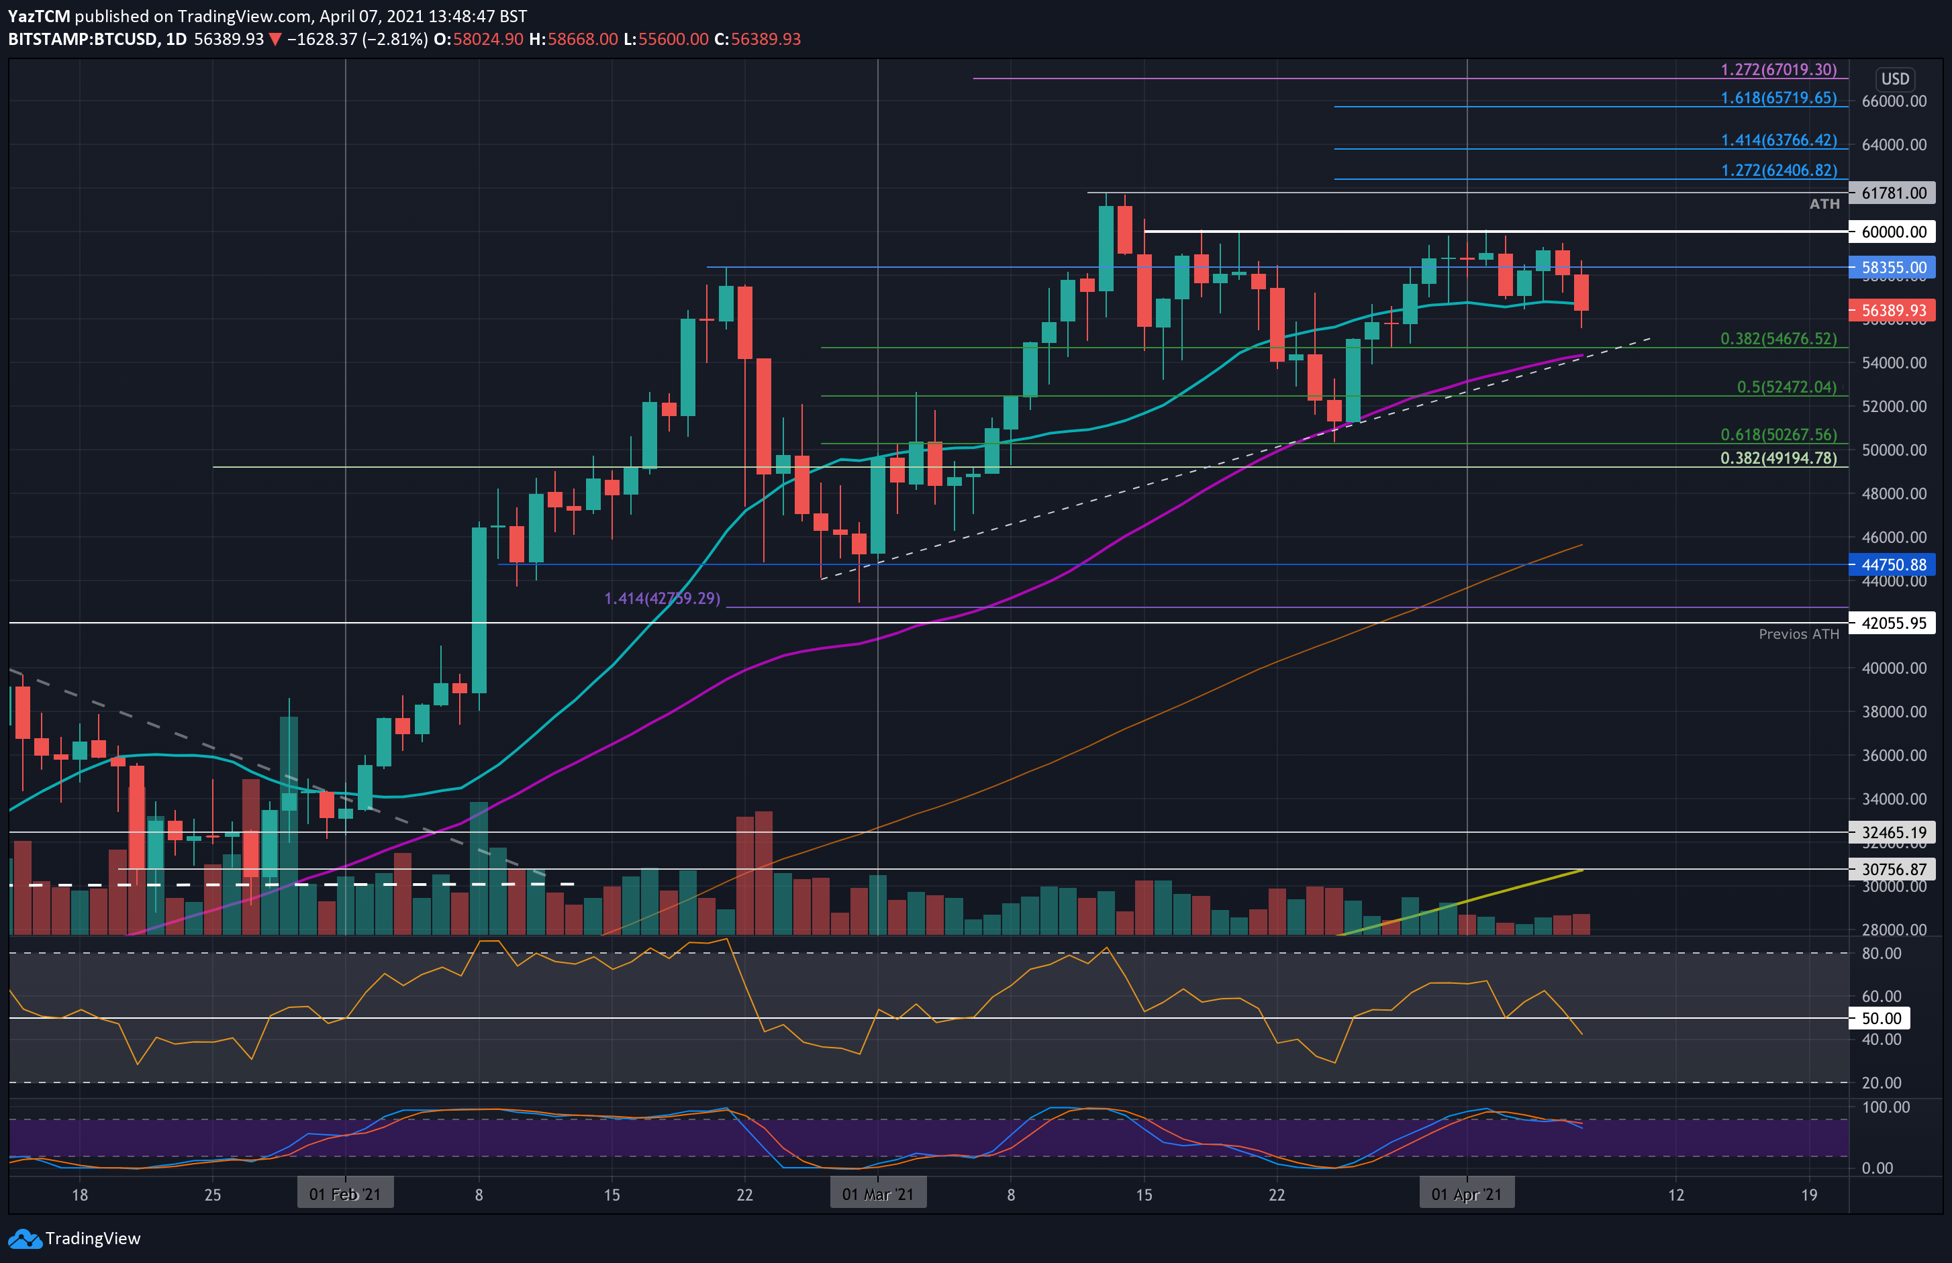Click the RSI 20.00 axis label
This screenshot has height=1263, width=1952.
click(x=1881, y=1082)
